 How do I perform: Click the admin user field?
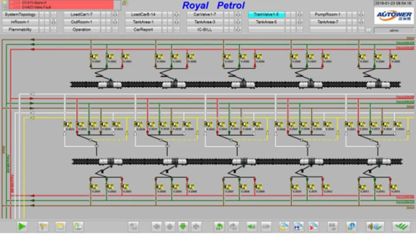(x=394, y=30)
